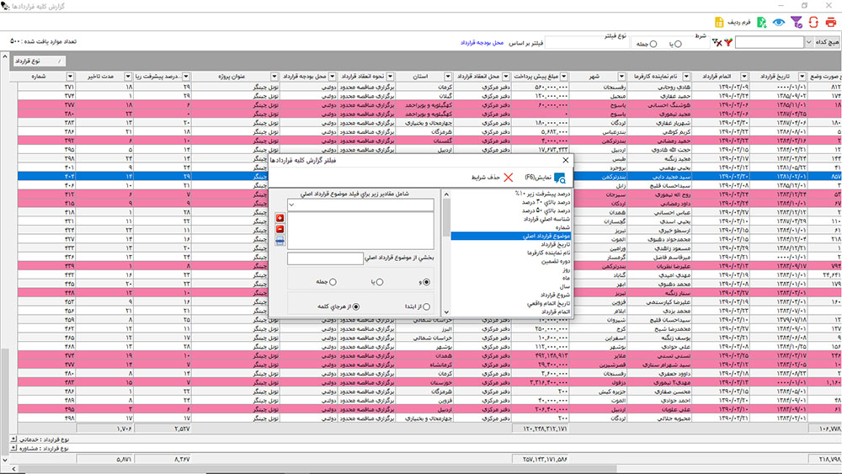The width and height of the screenshot is (842, 474).
Task: Click the search input beside 'هیچ کدام'
Action: point(769,42)
